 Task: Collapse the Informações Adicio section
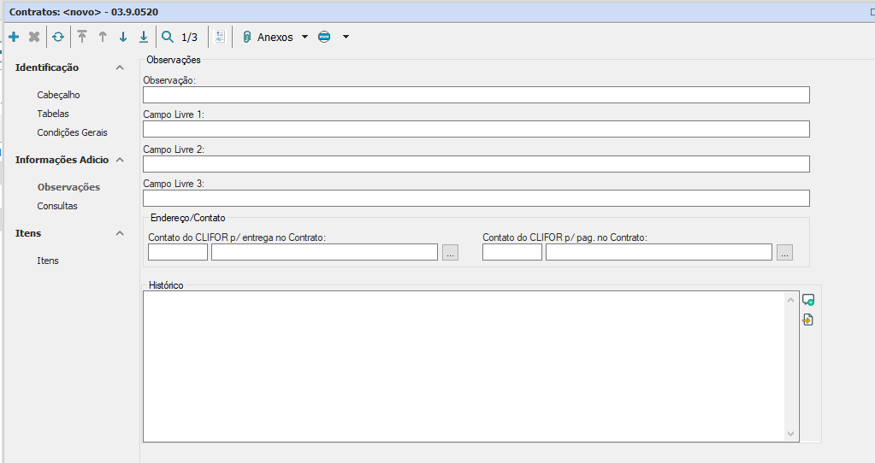[120, 160]
